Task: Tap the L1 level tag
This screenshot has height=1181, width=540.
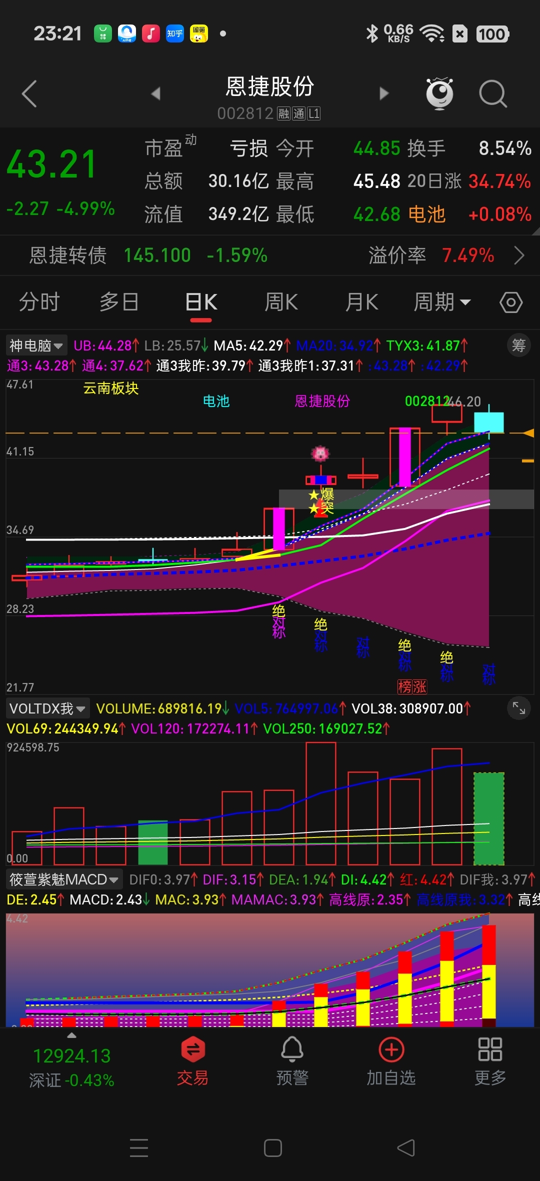Action: (x=314, y=114)
